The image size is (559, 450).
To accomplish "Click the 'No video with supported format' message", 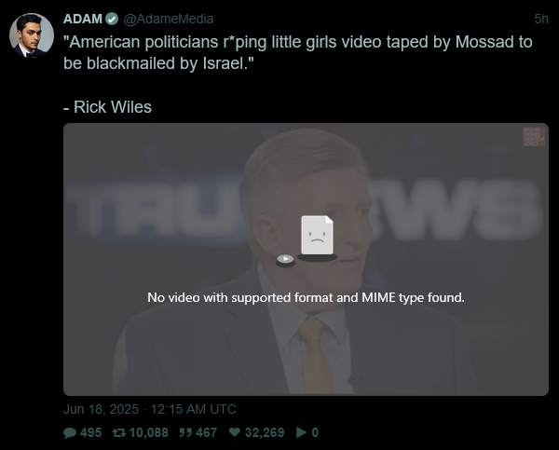I will coord(306,297).
